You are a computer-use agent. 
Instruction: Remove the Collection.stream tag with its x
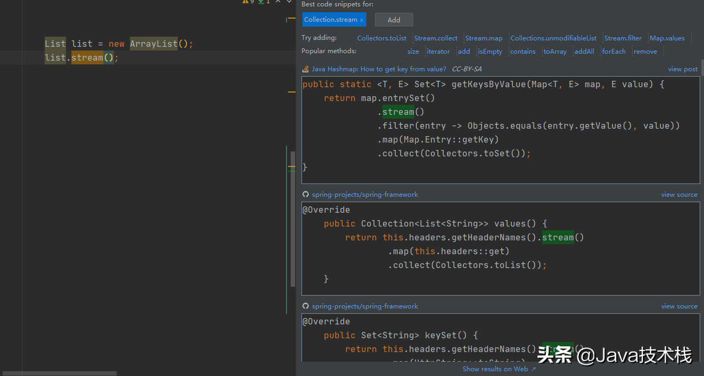pyautogui.click(x=362, y=20)
